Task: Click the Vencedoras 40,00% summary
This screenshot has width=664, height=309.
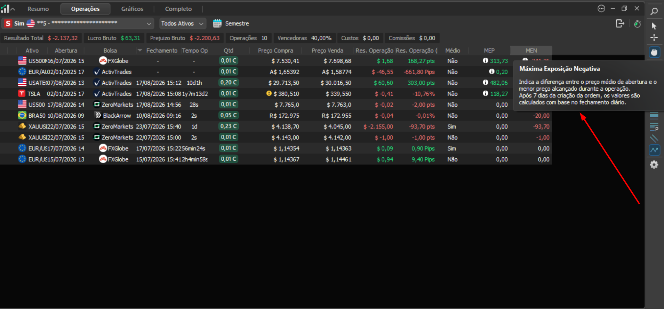Action: tap(304, 38)
